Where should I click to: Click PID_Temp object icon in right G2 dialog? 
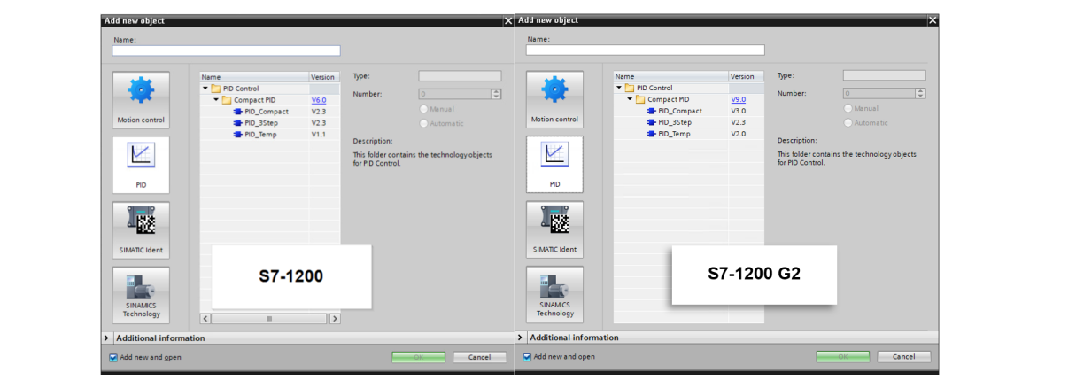(x=652, y=134)
